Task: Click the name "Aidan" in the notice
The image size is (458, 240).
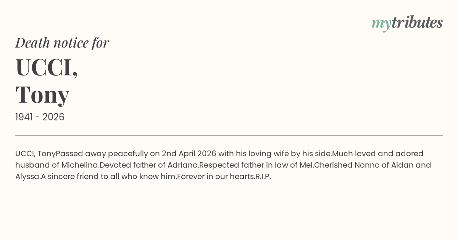Action: 401,165
